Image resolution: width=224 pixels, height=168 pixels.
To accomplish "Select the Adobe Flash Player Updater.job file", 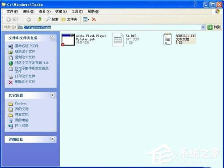I will 84,39.
